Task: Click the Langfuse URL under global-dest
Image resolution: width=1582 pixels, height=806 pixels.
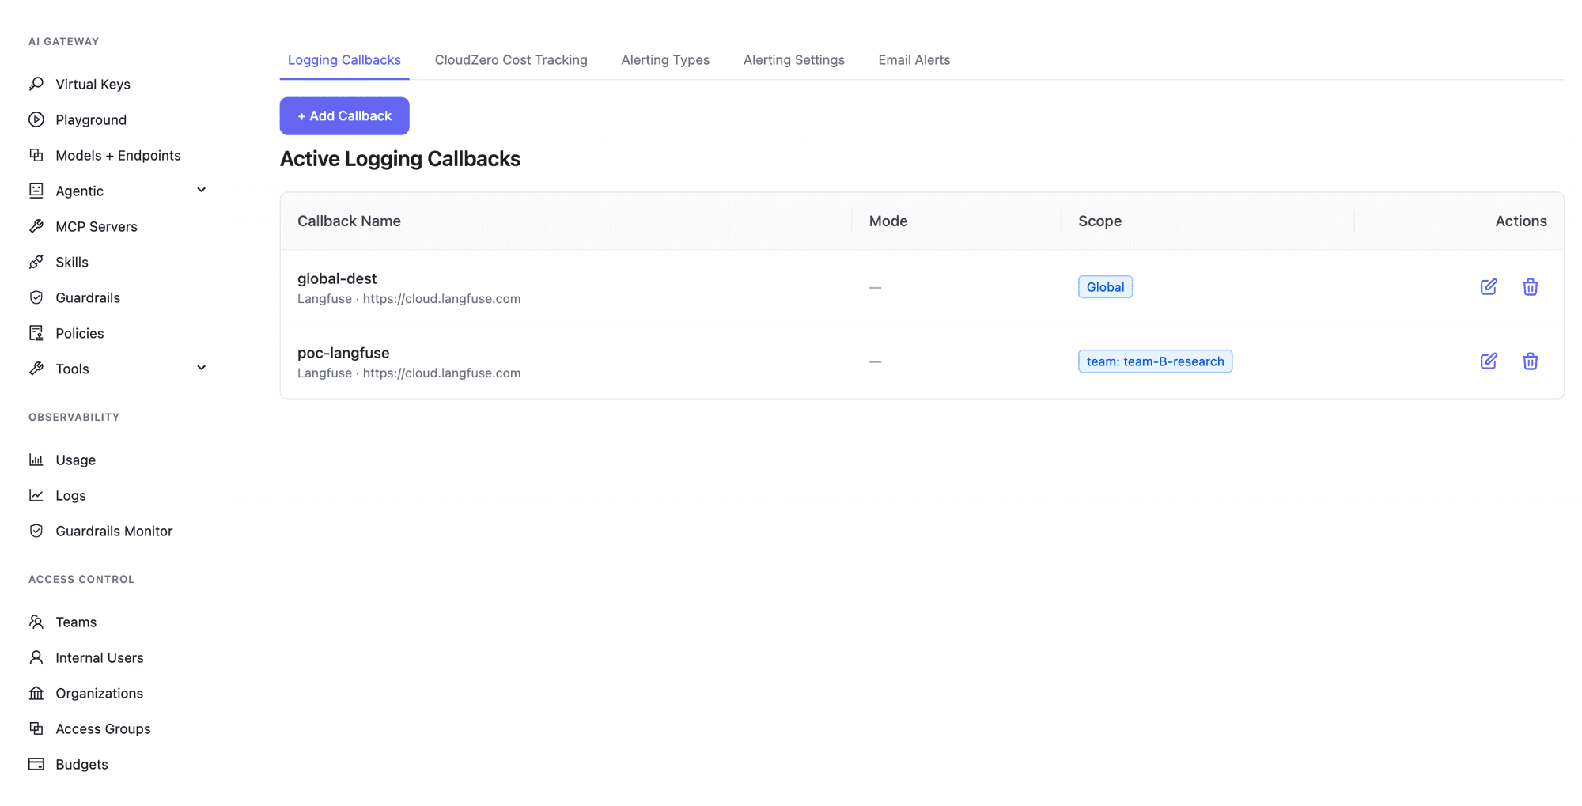Action: (441, 298)
